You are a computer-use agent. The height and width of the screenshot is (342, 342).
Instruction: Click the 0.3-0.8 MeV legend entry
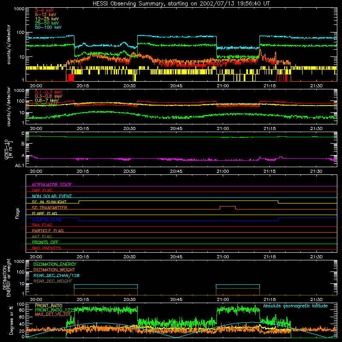[x=49, y=96]
